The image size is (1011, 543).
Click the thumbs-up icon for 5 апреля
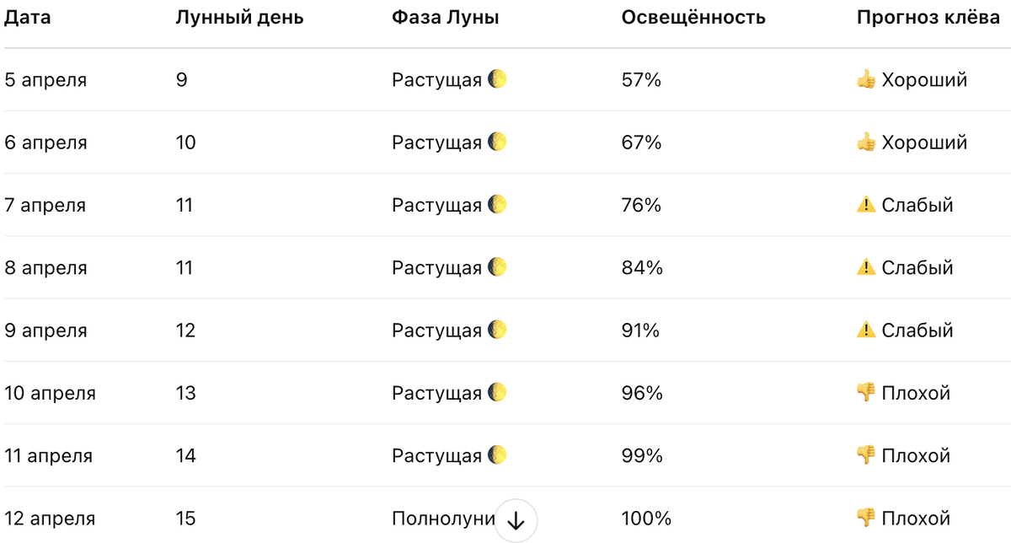tap(866, 80)
